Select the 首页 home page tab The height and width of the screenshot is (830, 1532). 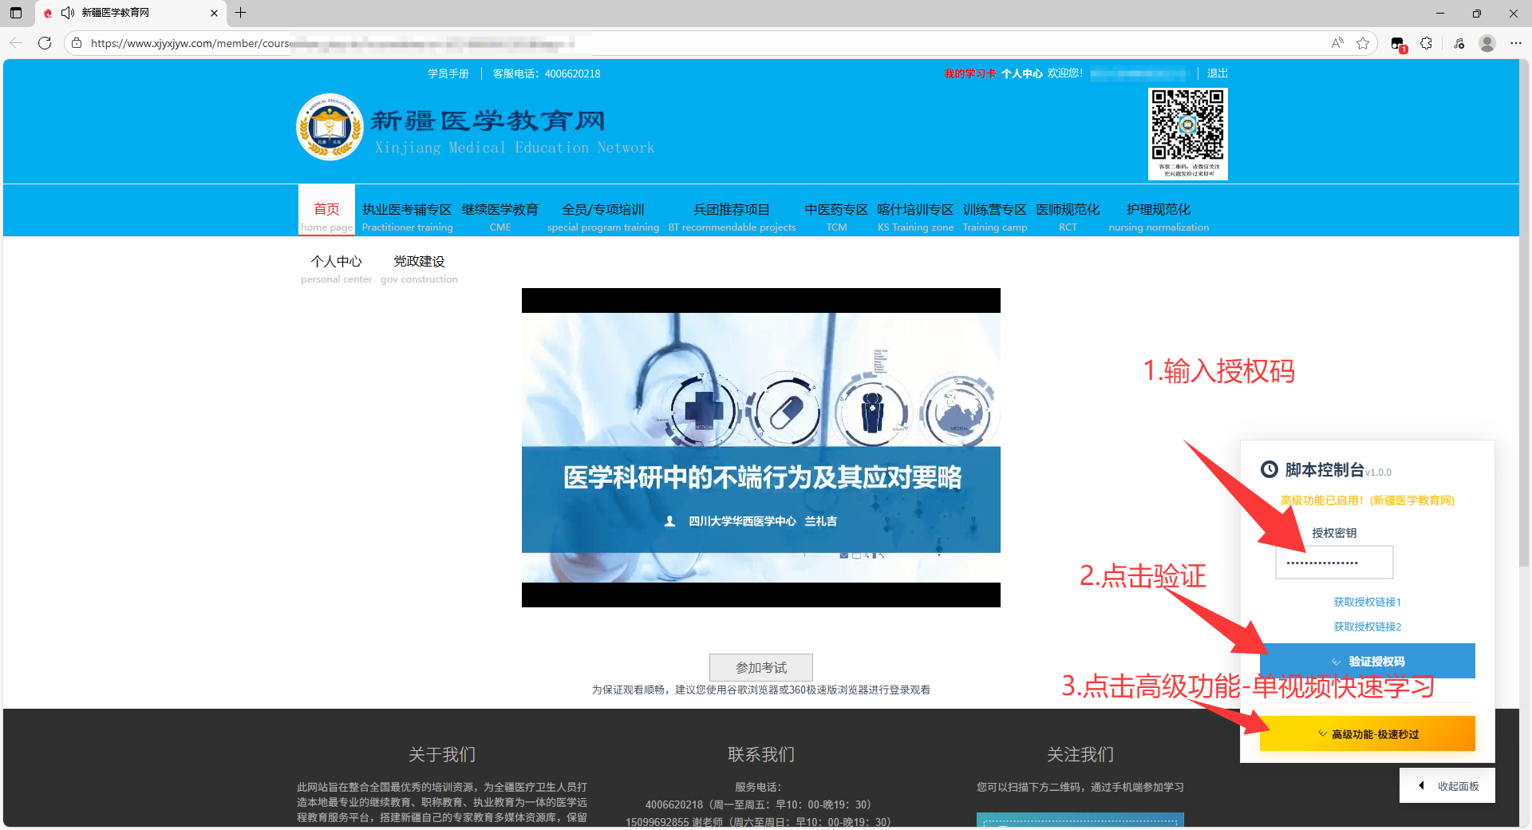pyautogui.click(x=326, y=216)
